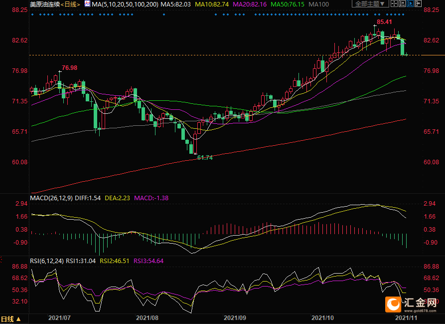Screen dimensions: 445x324
Task: Select the MA(5,10,20,50,100,200) indicator label
Action: click(x=125, y=4)
